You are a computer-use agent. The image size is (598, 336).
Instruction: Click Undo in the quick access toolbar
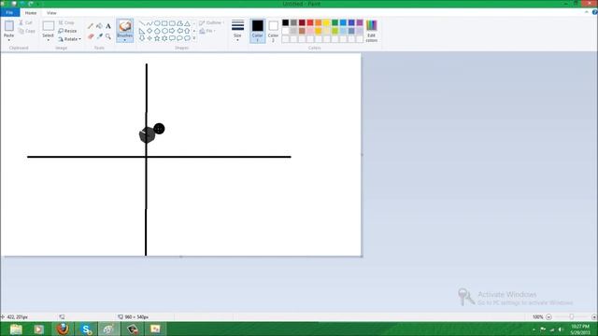pyautogui.click(x=22, y=4)
